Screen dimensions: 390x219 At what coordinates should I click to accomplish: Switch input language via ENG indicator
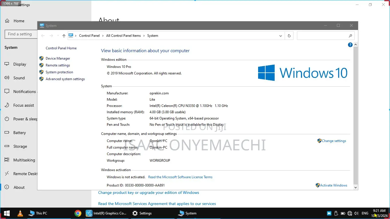[365, 213]
